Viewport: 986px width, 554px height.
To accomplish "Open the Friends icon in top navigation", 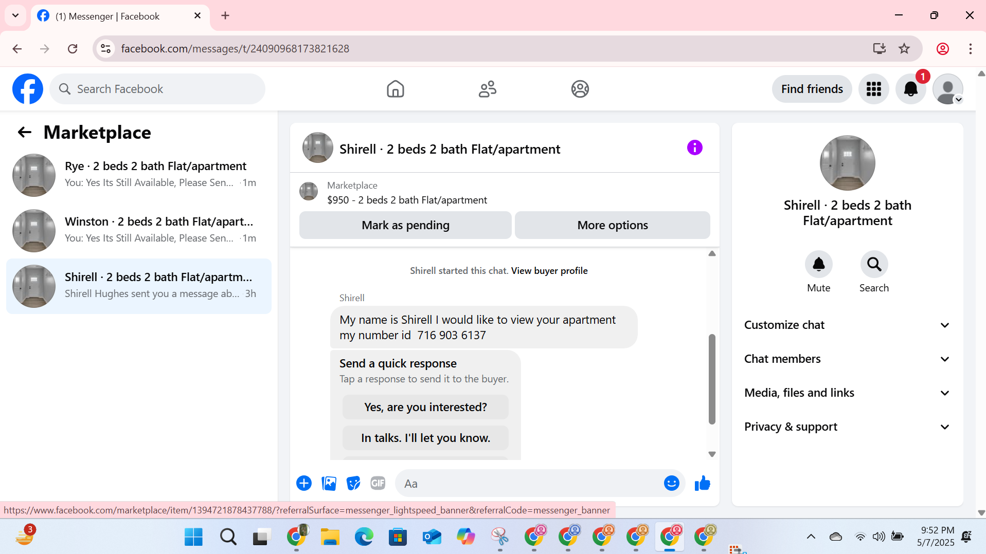I will 487,89.
